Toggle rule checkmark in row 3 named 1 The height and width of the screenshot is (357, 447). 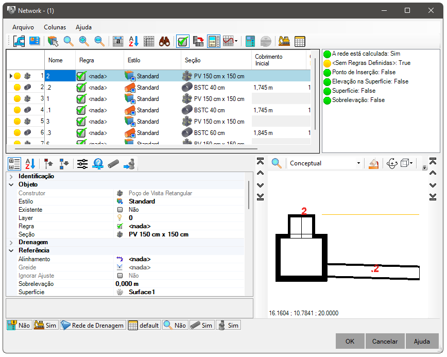click(81, 99)
